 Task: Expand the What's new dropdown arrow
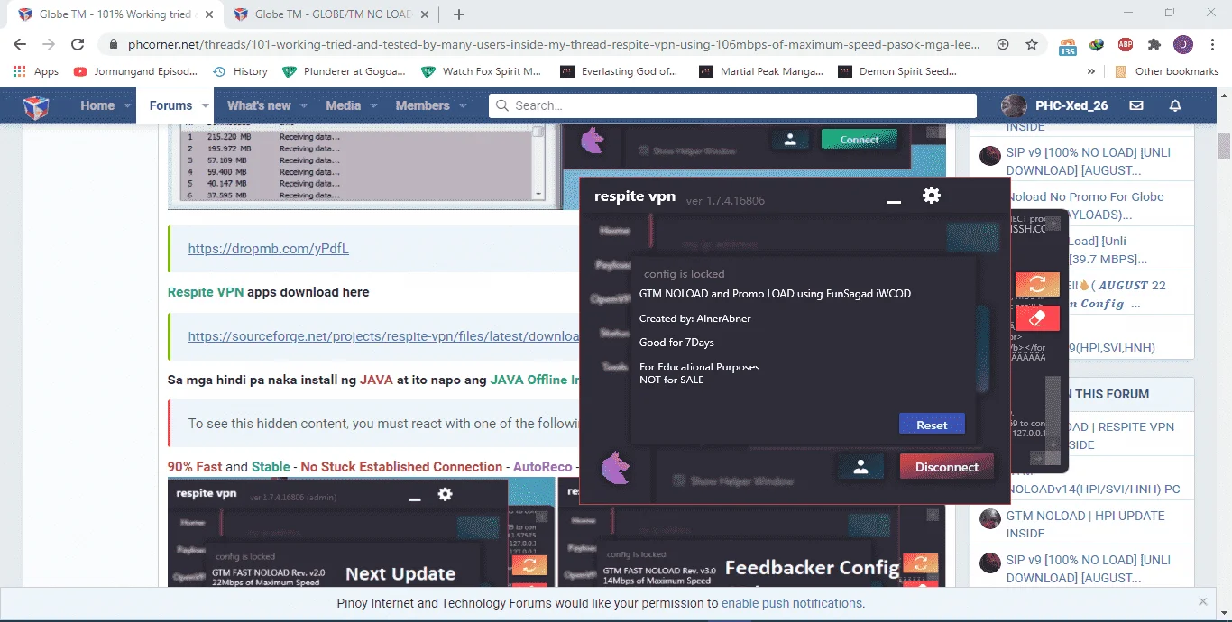pos(304,106)
